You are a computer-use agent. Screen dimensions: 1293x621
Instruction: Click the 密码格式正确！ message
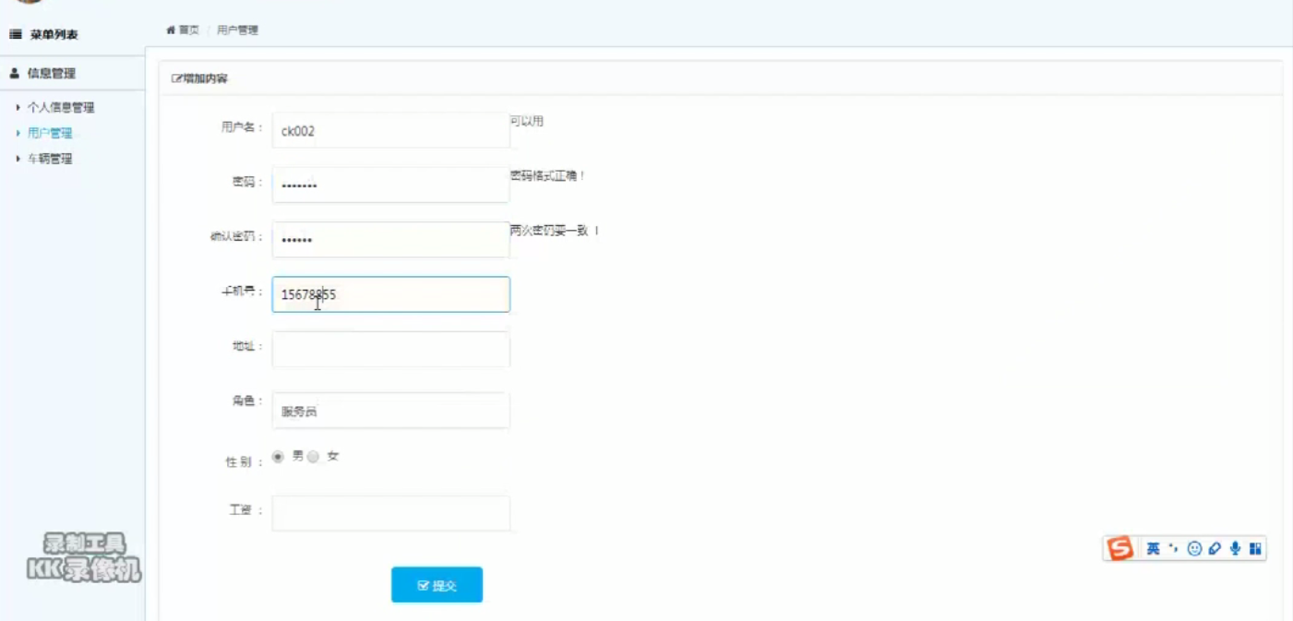coord(548,175)
